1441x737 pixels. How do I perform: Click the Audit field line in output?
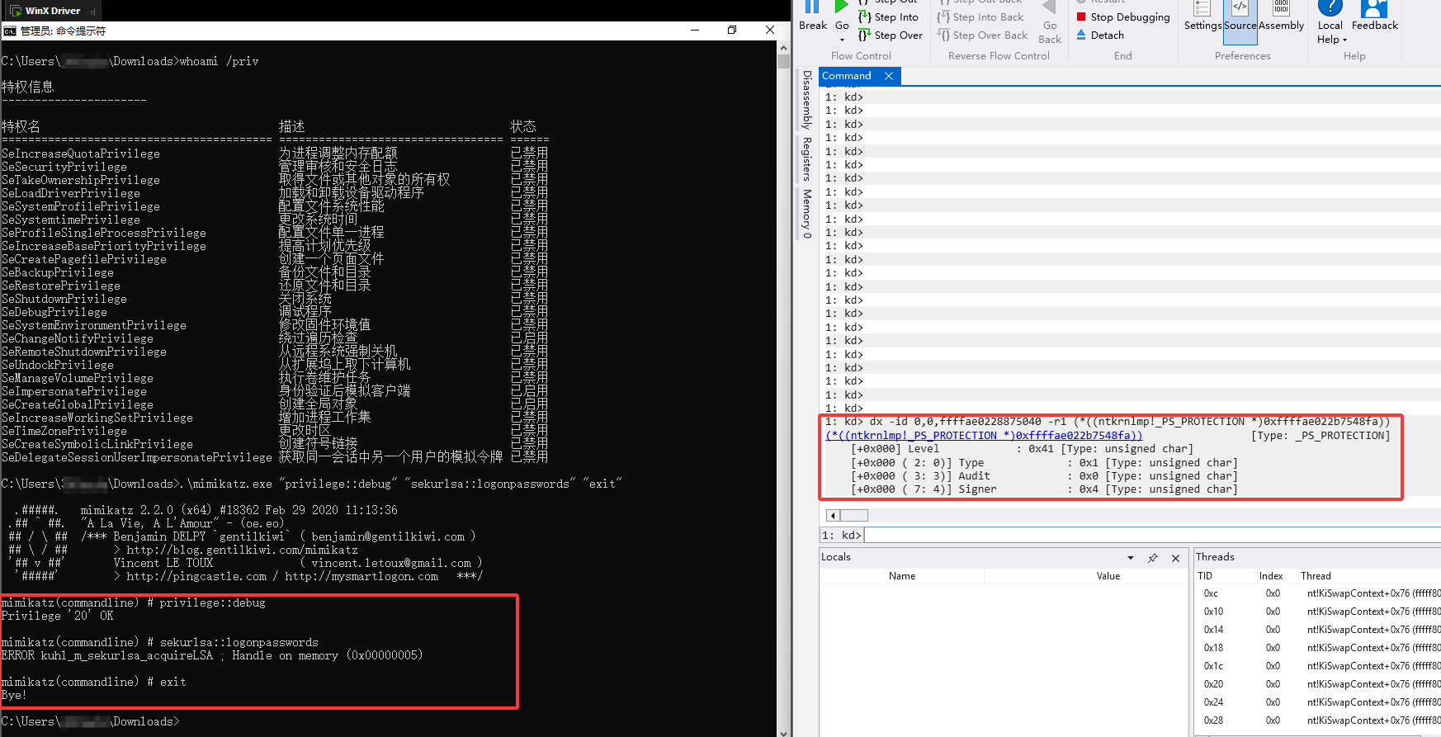1044,476
